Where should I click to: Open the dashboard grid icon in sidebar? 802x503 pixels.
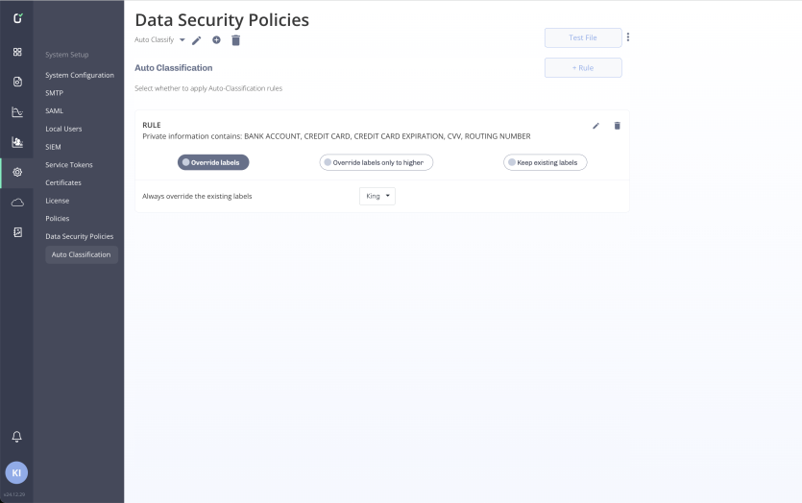click(17, 52)
